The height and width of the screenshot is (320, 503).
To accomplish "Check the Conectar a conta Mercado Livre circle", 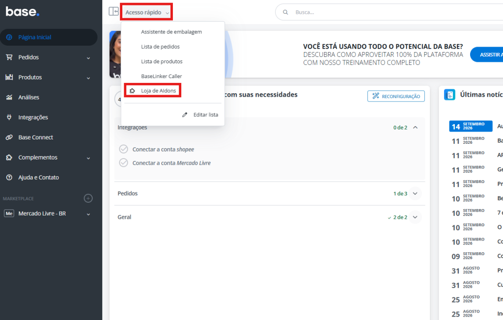I will point(123,163).
